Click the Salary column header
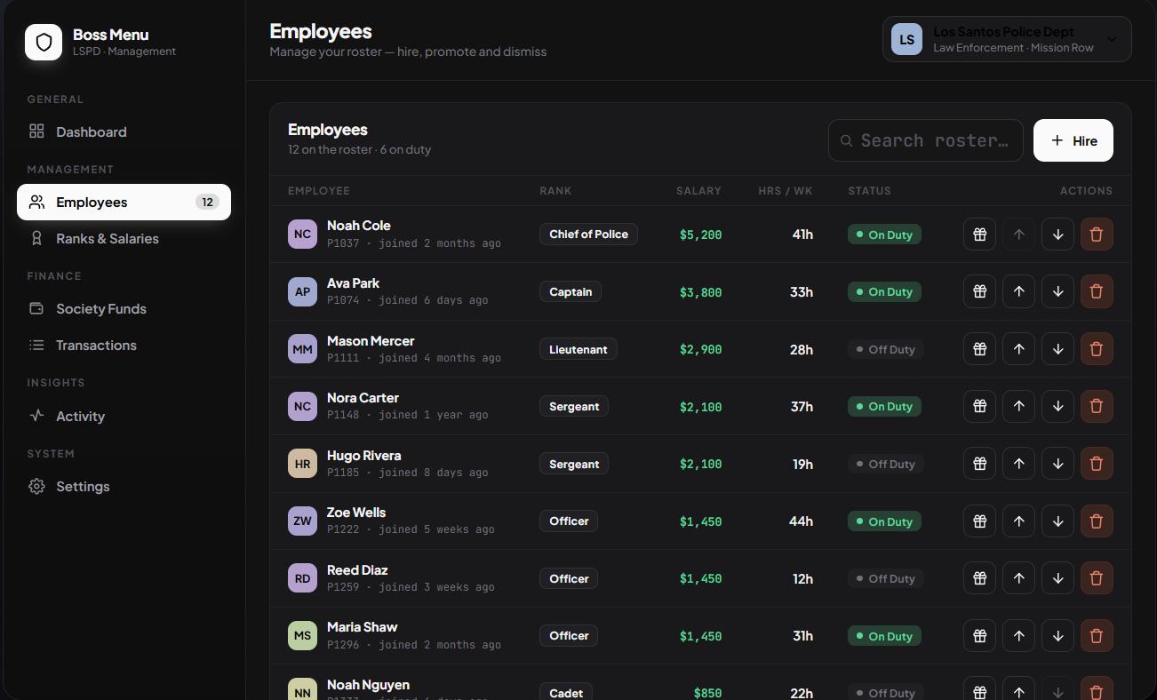 point(698,191)
